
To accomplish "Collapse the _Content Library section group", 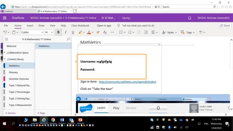I will tap(5, 59).
